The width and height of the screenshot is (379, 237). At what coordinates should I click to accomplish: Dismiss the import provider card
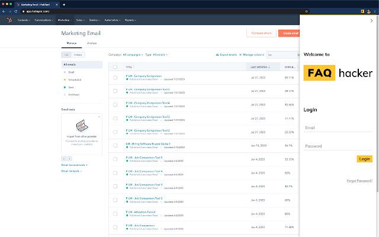pyautogui.click(x=99, y=117)
